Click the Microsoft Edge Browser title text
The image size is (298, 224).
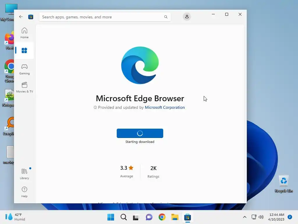tap(140, 99)
